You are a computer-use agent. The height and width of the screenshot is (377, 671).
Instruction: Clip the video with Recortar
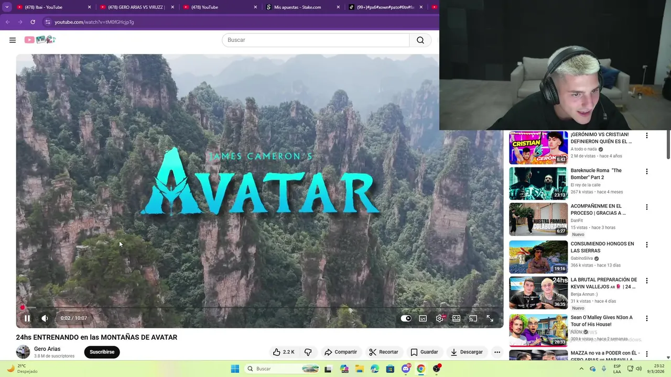coord(383,352)
